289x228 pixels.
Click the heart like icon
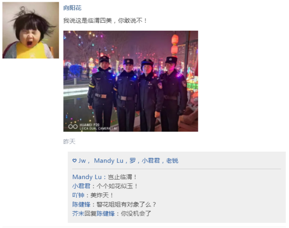click(x=74, y=160)
